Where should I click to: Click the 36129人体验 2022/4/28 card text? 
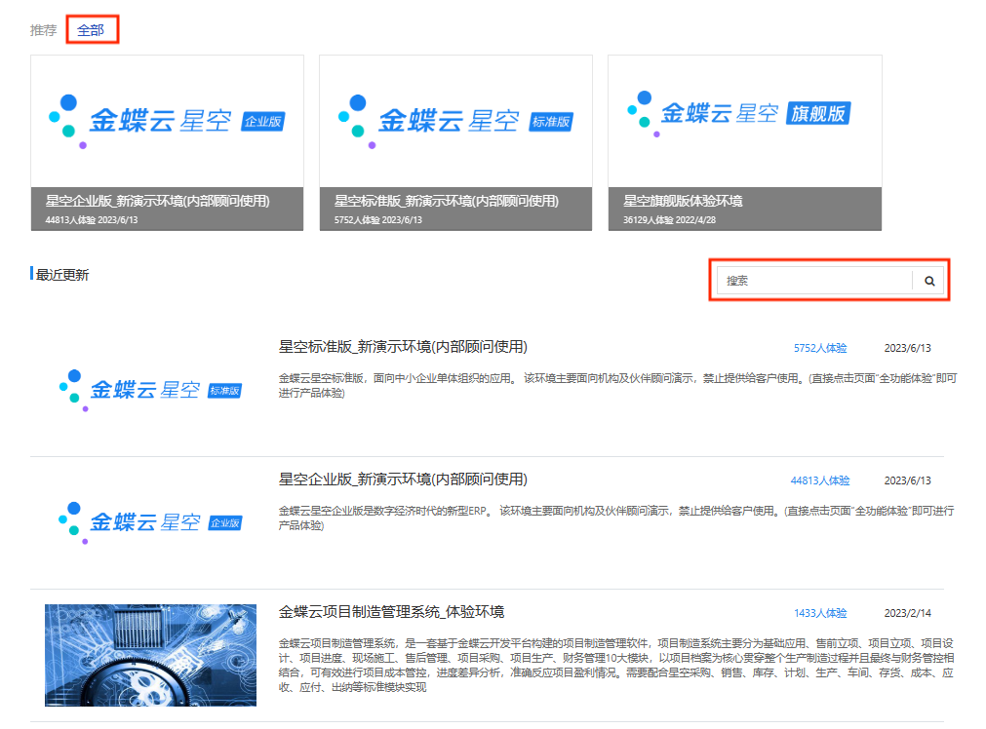point(669,220)
